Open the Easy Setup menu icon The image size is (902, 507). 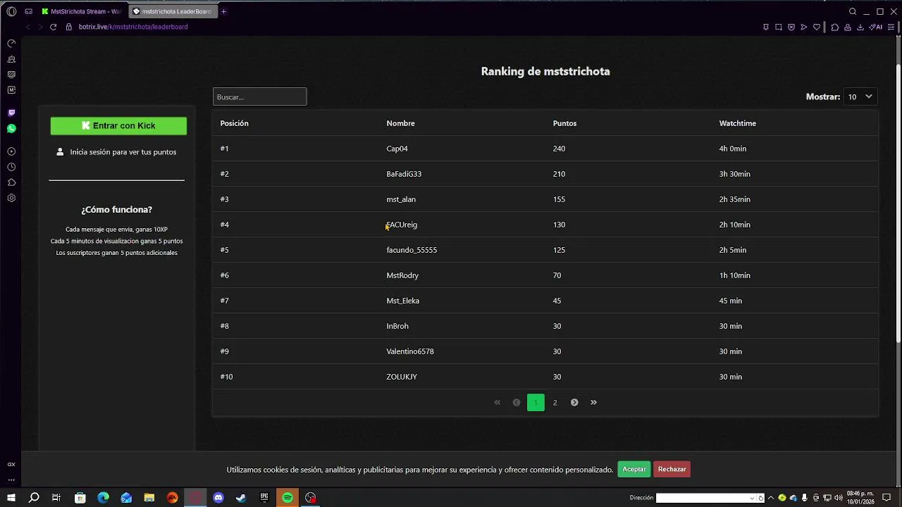point(891,27)
